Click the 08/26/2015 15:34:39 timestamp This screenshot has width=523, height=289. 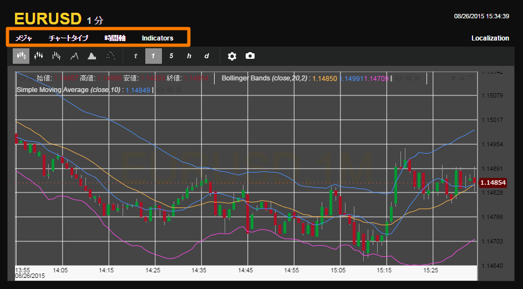(481, 16)
